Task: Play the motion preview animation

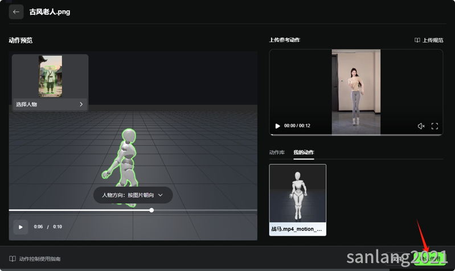Action: [21, 227]
